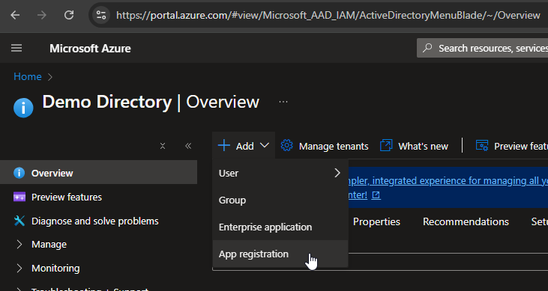Click the search magnifier icon
The height and width of the screenshot is (291, 548).
[427, 48]
